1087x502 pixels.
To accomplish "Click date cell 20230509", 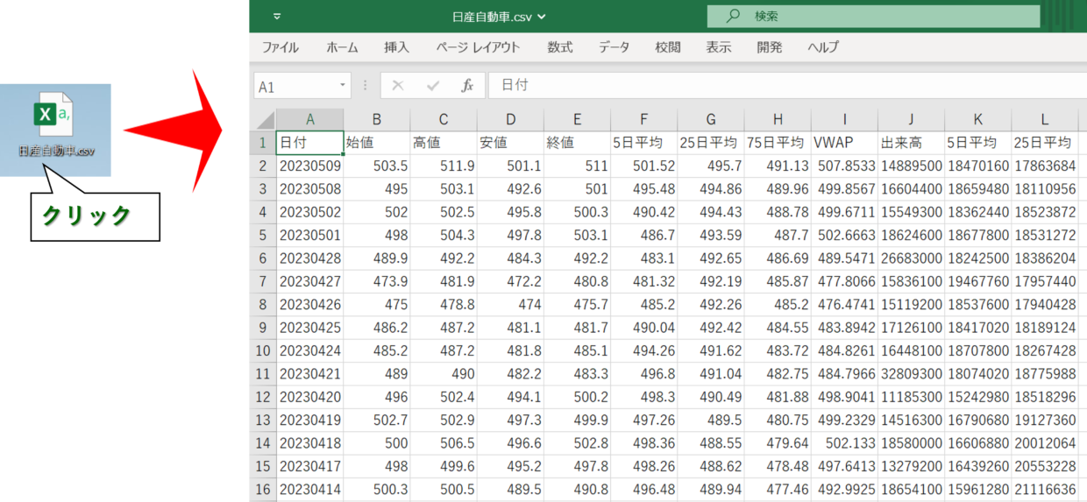I will click(x=309, y=166).
